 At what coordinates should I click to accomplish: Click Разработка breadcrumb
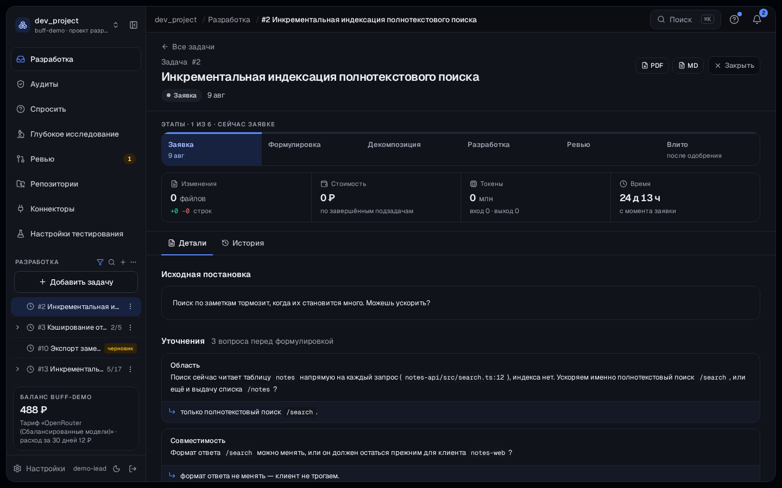tap(229, 20)
